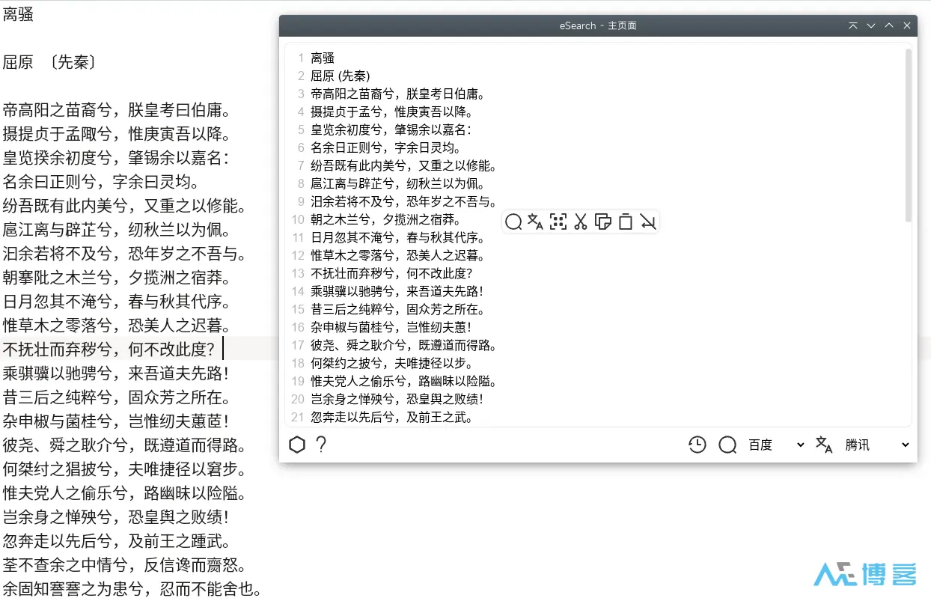Image resolution: width=931 pixels, height=601 pixels.
Task: Open history via the clock icon
Action: click(698, 445)
